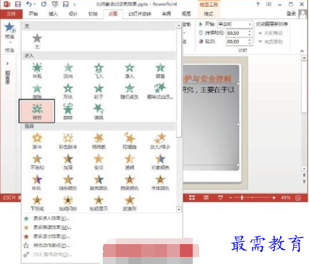The width and height of the screenshot is (309, 264).
Task: Choose the 补色 (Complementary Color) effect
Action: (37, 182)
